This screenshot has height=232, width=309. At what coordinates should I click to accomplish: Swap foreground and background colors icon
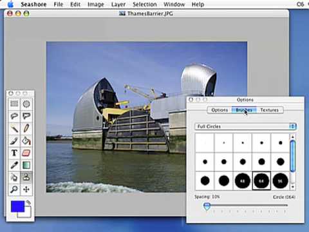tap(28, 202)
